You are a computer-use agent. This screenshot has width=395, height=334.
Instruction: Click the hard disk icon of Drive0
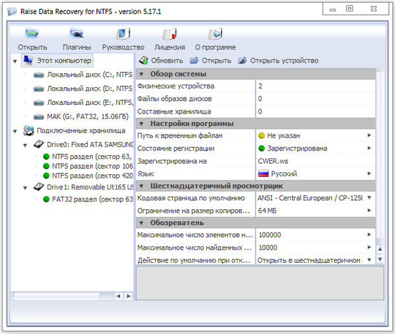click(38, 145)
